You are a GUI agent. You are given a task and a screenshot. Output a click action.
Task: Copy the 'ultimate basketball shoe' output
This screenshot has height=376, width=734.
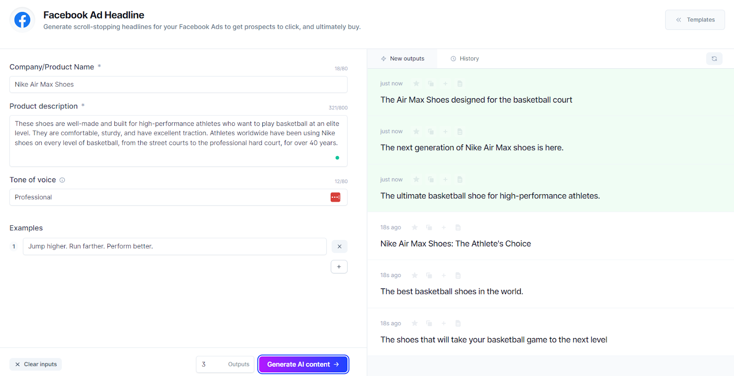point(431,180)
